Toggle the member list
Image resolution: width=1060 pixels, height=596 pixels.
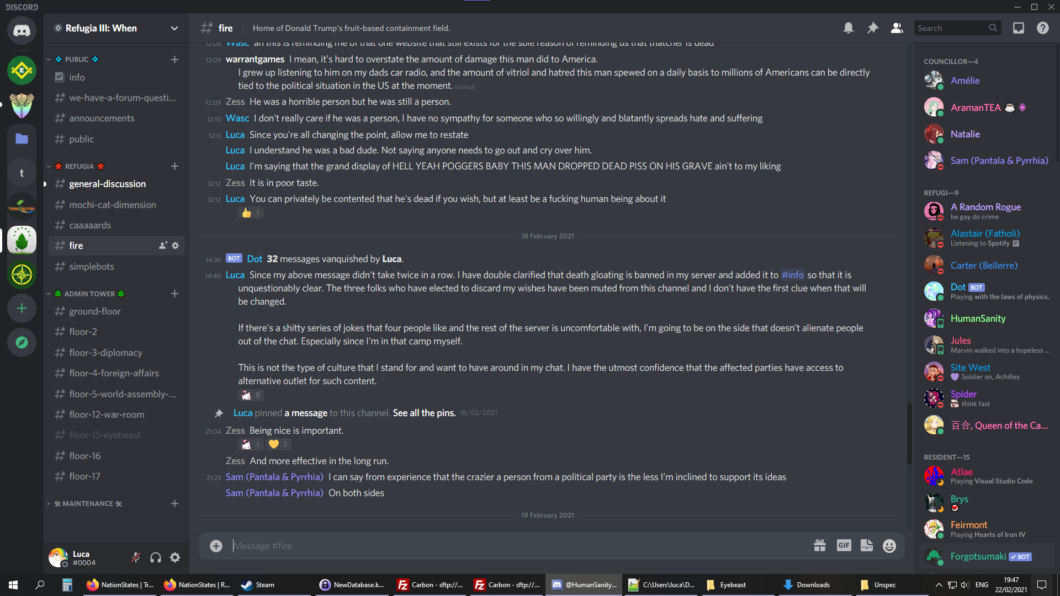click(x=897, y=28)
